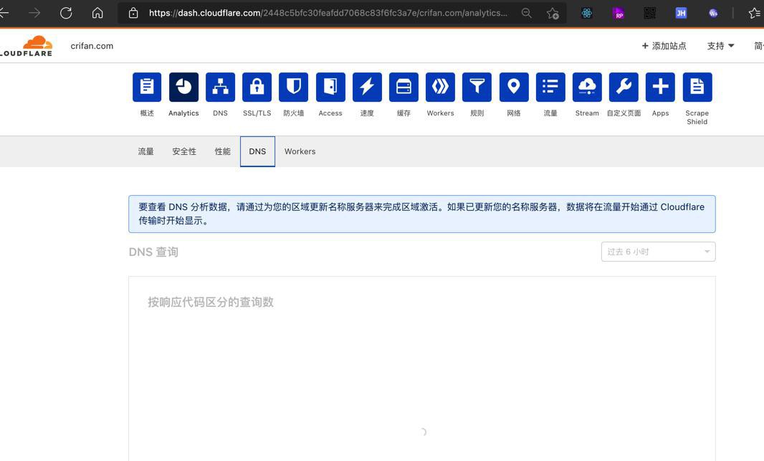Screen dimensions: 764x461
Task: Open the Workers icon in app row
Action: (x=440, y=87)
